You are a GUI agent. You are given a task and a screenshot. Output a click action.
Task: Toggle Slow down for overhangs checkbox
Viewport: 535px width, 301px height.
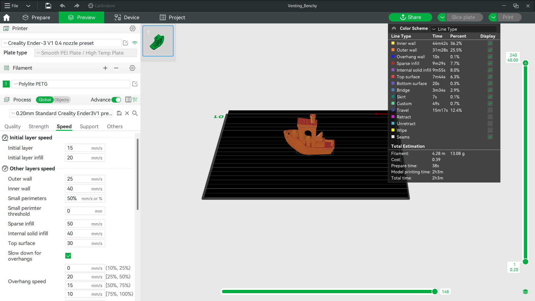pos(68,256)
